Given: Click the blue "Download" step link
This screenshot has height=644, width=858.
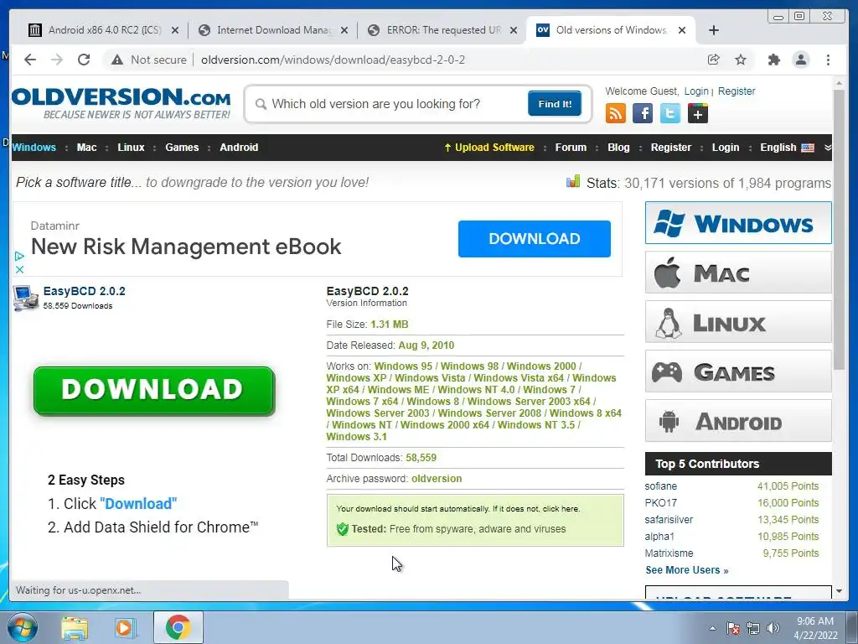Looking at the screenshot, I should (138, 504).
